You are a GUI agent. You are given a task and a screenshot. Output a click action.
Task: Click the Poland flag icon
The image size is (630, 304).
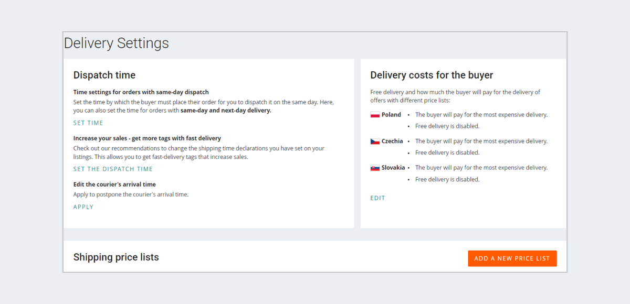[x=375, y=115]
